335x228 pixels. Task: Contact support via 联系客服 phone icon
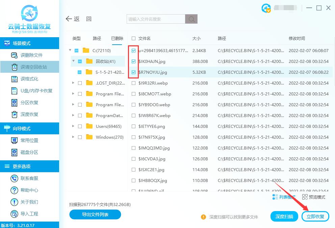[x=14, y=178]
